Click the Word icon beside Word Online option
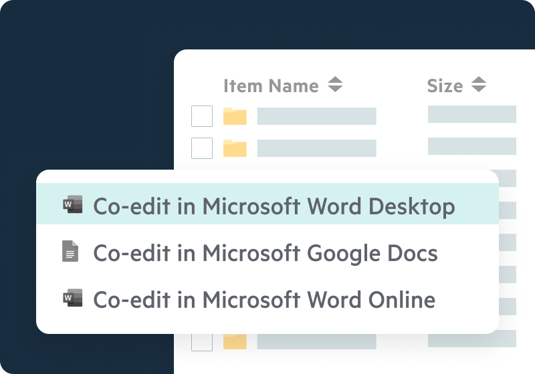 [72, 299]
